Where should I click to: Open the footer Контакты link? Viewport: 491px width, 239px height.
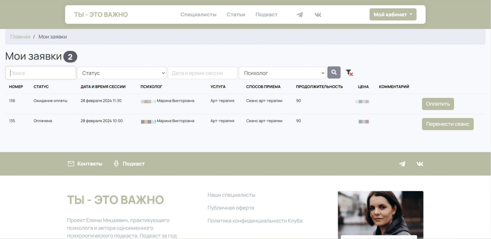point(90,164)
